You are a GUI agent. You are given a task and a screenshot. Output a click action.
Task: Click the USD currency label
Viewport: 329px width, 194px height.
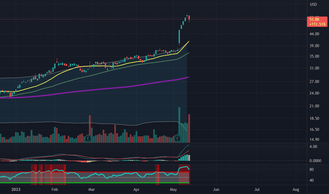click(x=313, y=4)
